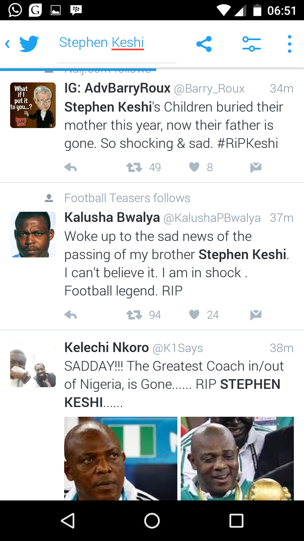Message Kalusha Bwalya's tweet with envelope icon
This screenshot has width=304, height=541.
[x=255, y=315]
